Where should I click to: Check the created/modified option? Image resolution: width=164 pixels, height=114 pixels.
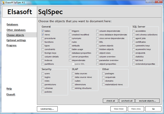coord(70,35)
